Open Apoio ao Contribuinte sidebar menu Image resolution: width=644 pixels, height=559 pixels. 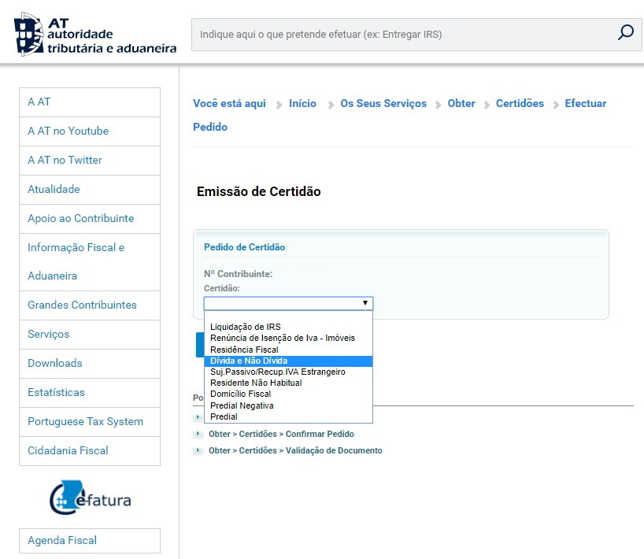pos(81,218)
